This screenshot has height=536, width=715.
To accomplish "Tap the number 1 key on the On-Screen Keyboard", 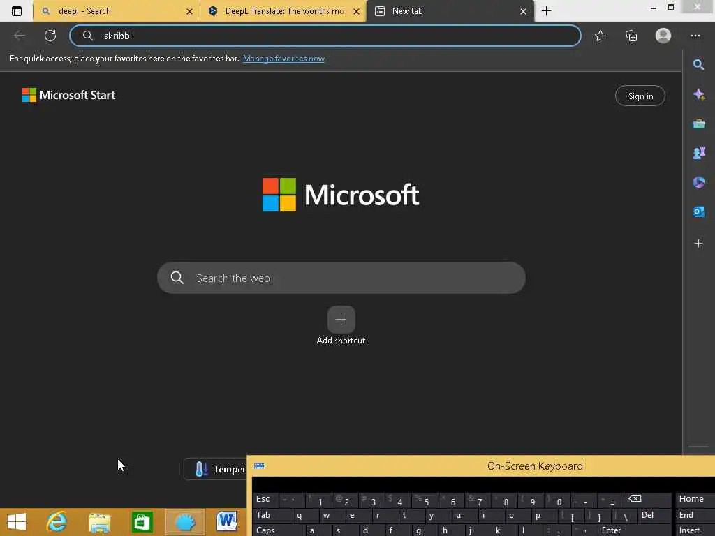I will [x=318, y=500].
